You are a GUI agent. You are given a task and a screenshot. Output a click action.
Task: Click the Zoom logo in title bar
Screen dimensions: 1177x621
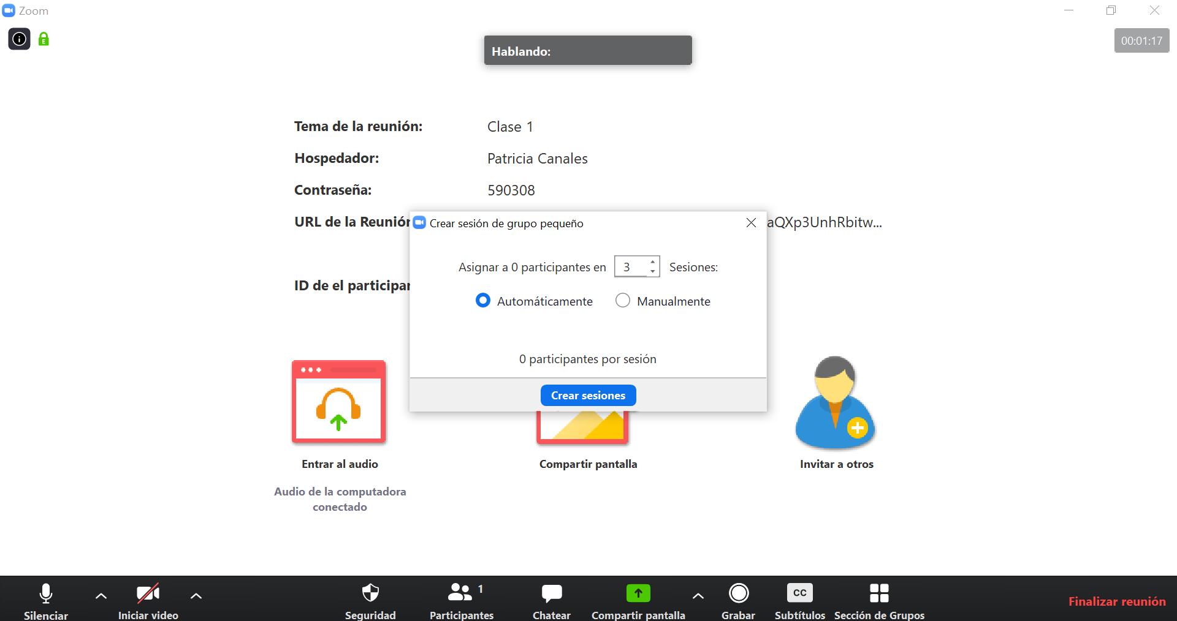click(x=9, y=10)
